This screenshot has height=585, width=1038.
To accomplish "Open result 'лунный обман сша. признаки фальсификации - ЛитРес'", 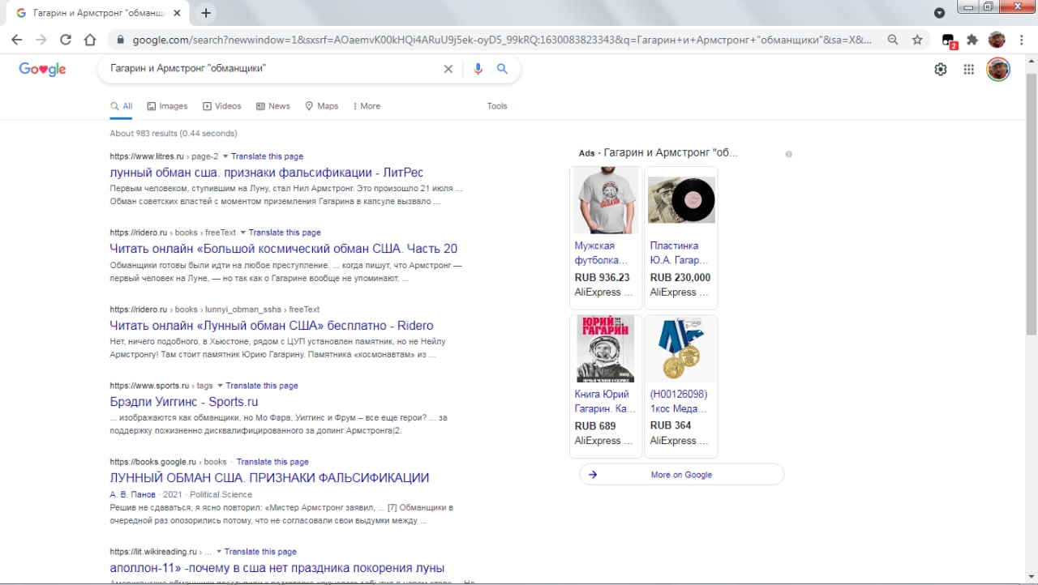I will (x=267, y=173).
